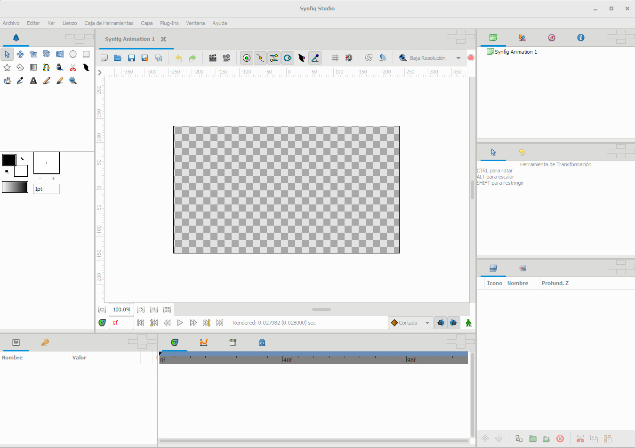Image resolution: width=635 pixels, height=448 pixels.
Task: Toggle animation record mode green figure
Action: (x=468, y=323)
